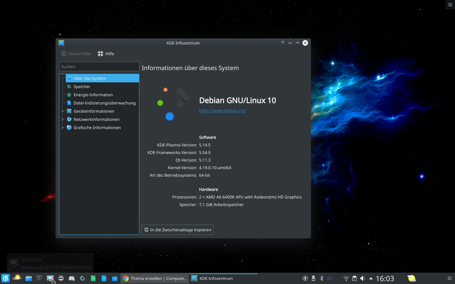
Task: Close the KDE-Infozentrum window
Action: pos(305,43)
